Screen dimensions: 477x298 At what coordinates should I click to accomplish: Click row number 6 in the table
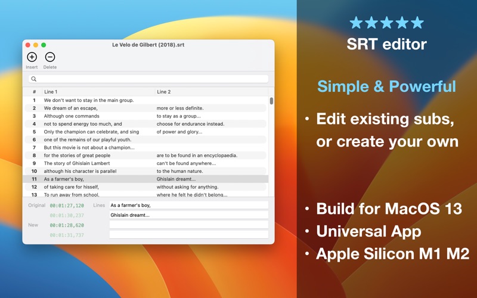pyautogui.click(x=34, y=140)
